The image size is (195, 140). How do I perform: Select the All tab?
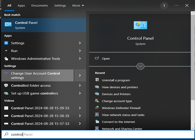coord(9,6)
